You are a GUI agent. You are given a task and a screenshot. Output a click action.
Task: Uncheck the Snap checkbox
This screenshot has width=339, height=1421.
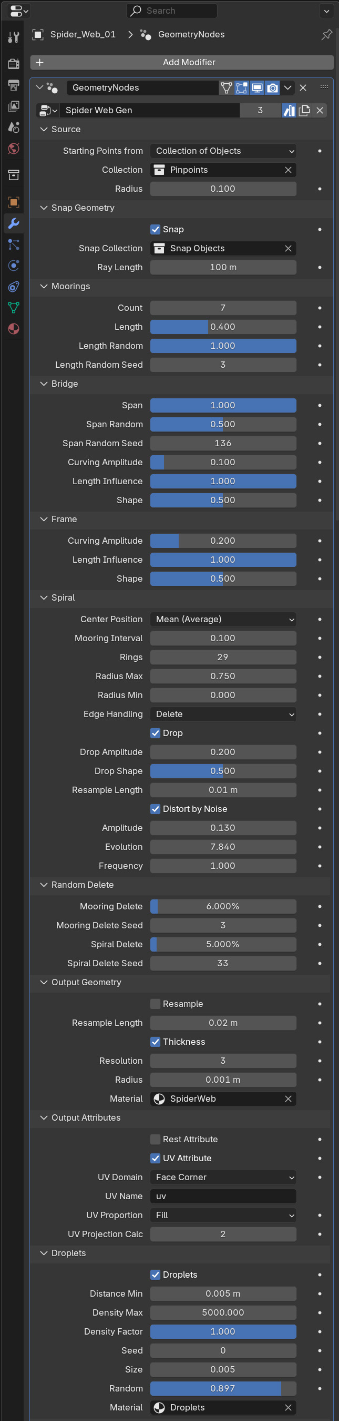click(x=155, y=230)
